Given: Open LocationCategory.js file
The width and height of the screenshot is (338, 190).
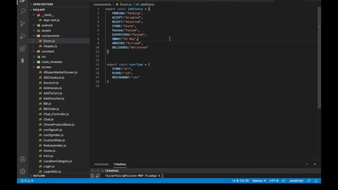Looking at the screenshot, I should [x=58, y=161].
